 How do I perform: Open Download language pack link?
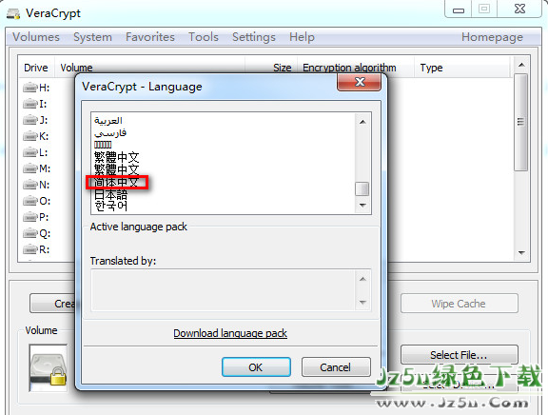[230, 333]
